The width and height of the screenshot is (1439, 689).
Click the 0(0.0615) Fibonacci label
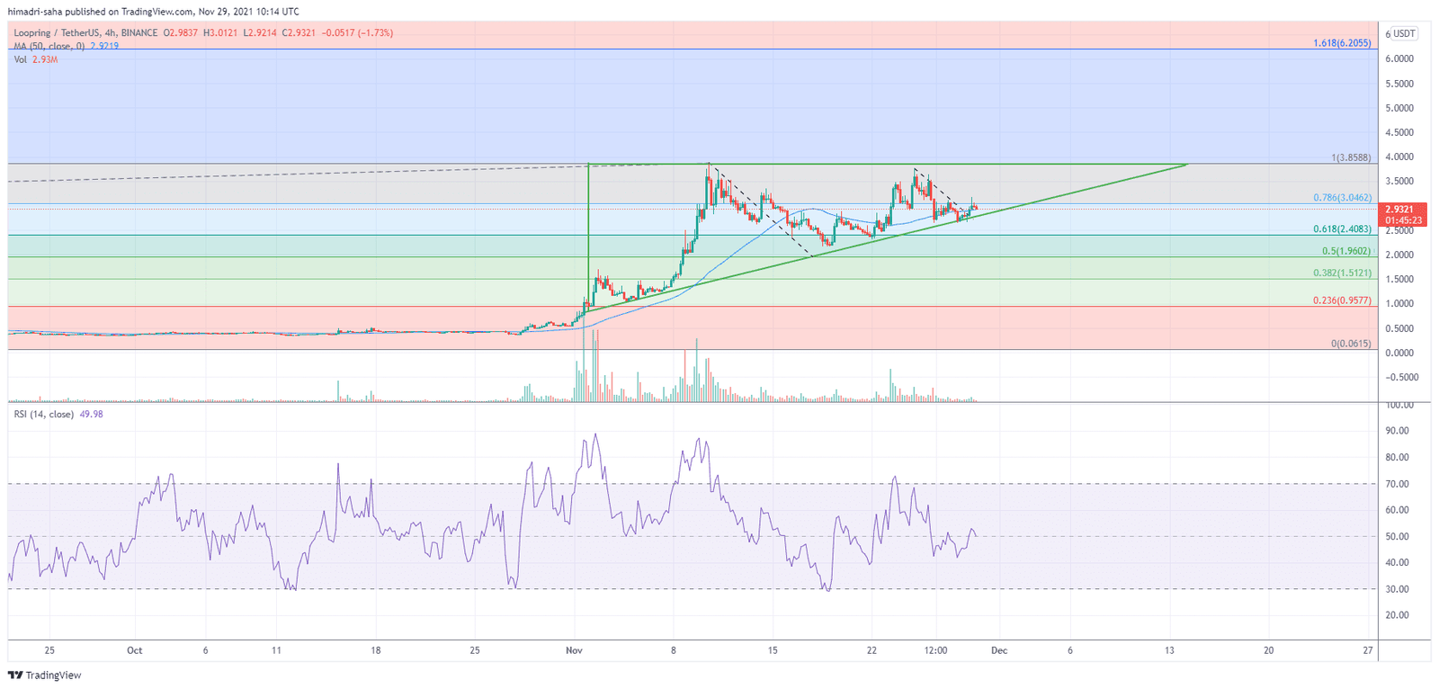click(1351, 344)
